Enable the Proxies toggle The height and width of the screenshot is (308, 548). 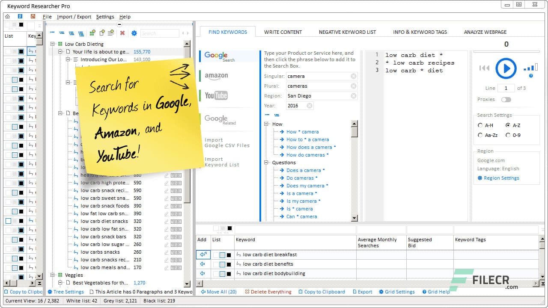click(506, 99)
